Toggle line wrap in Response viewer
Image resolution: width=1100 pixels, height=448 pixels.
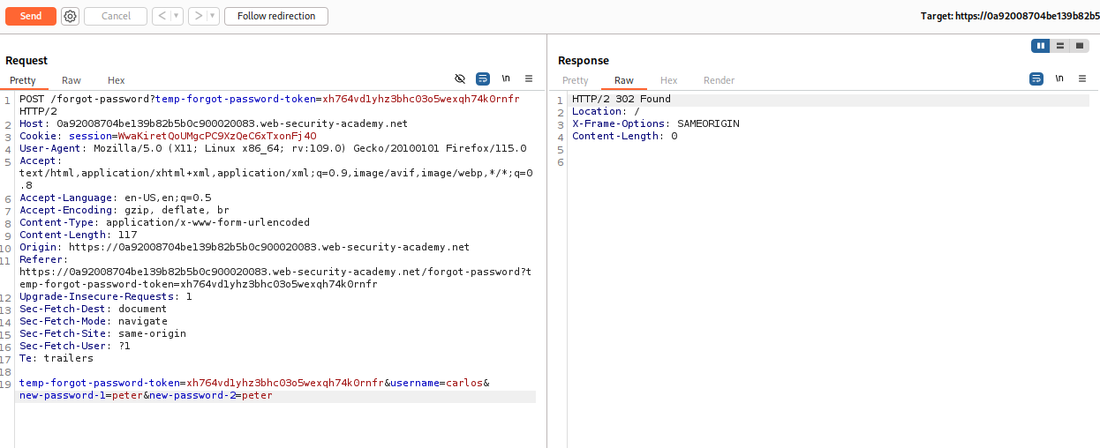[x=1036, y=78]
